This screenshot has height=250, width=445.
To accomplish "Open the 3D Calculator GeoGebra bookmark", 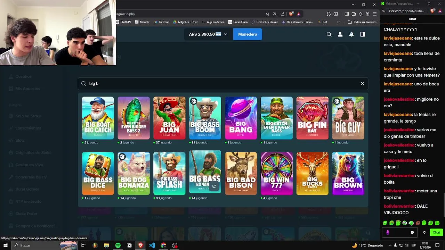I will click(x=298, y=22).
